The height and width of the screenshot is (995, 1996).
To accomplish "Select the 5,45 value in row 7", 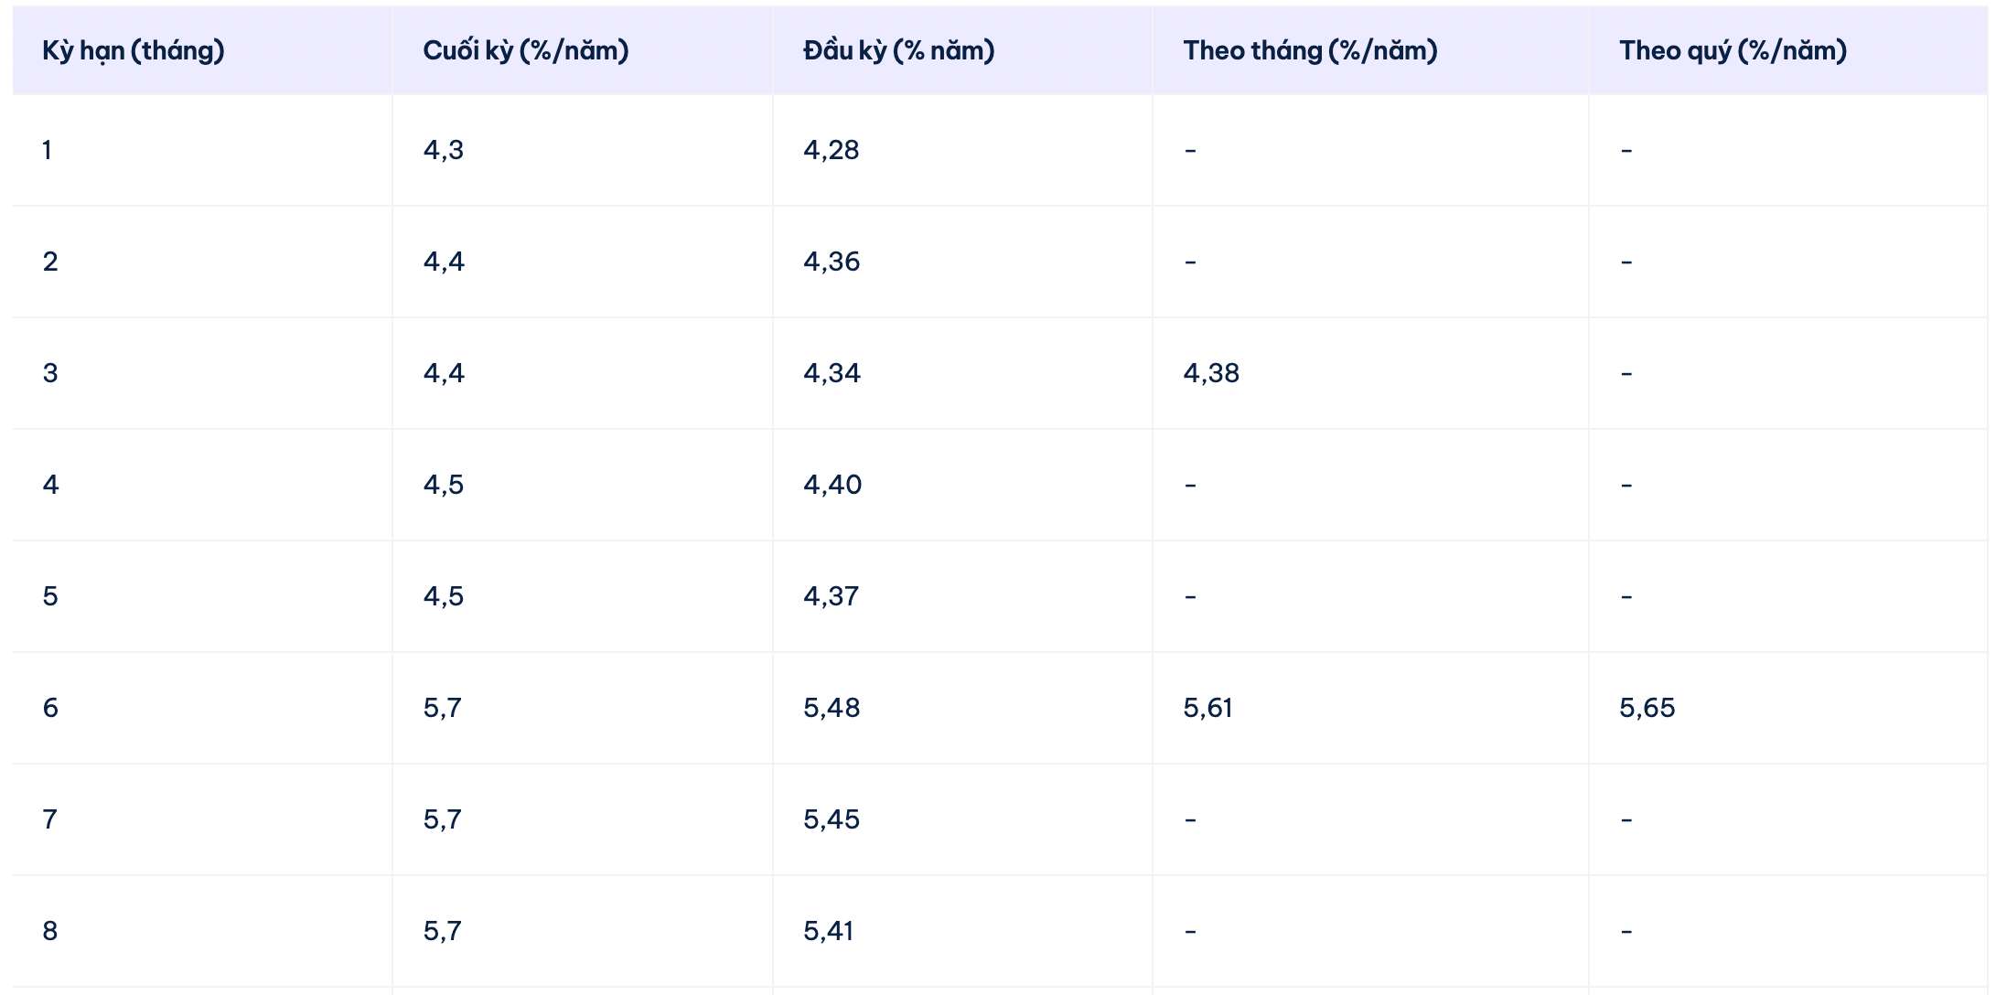I will pos(832,819).
